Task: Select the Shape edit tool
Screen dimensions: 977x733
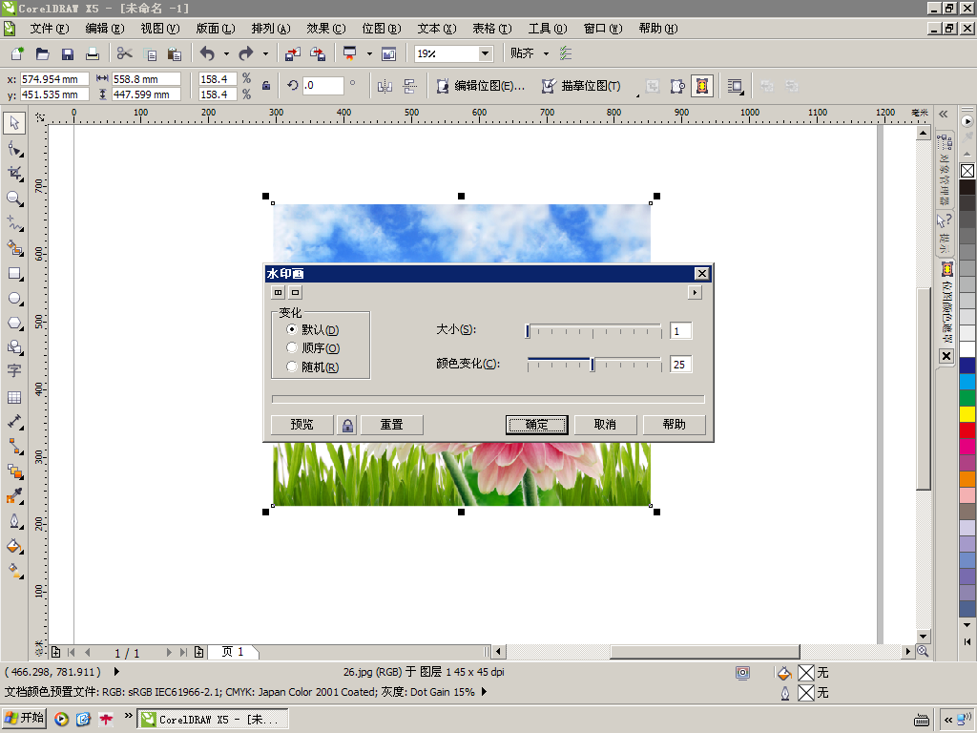Action: click(14, 149)
